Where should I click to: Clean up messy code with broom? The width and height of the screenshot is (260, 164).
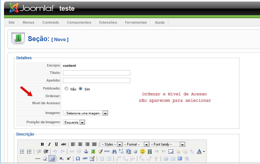pos(100,151)
